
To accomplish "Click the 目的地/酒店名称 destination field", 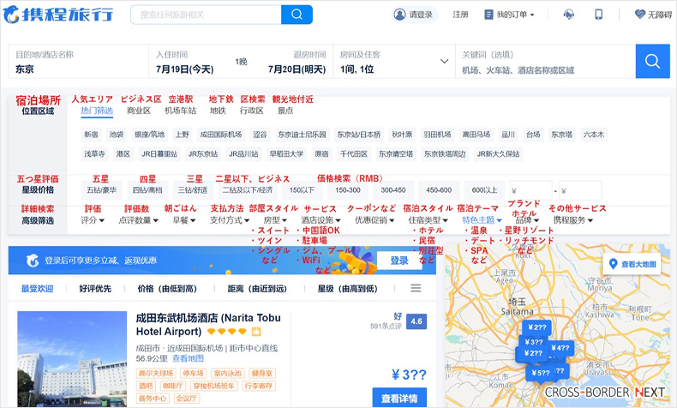I will click(79, 62).
